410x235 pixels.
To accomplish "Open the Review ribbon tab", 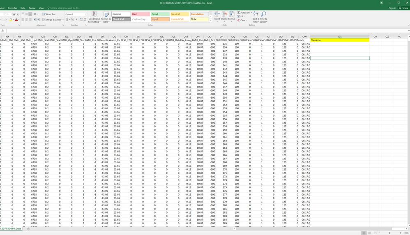I will point(32,8).
